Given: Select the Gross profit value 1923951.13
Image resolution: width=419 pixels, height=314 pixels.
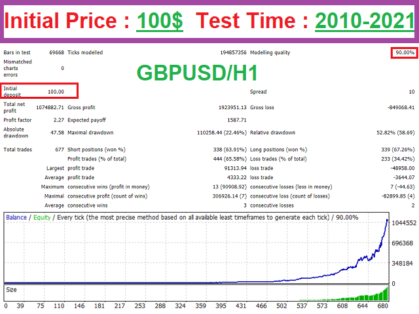Looking at the screenshot, I should [232, 107].
